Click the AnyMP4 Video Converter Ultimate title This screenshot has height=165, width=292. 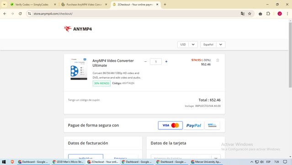point(113,63)
